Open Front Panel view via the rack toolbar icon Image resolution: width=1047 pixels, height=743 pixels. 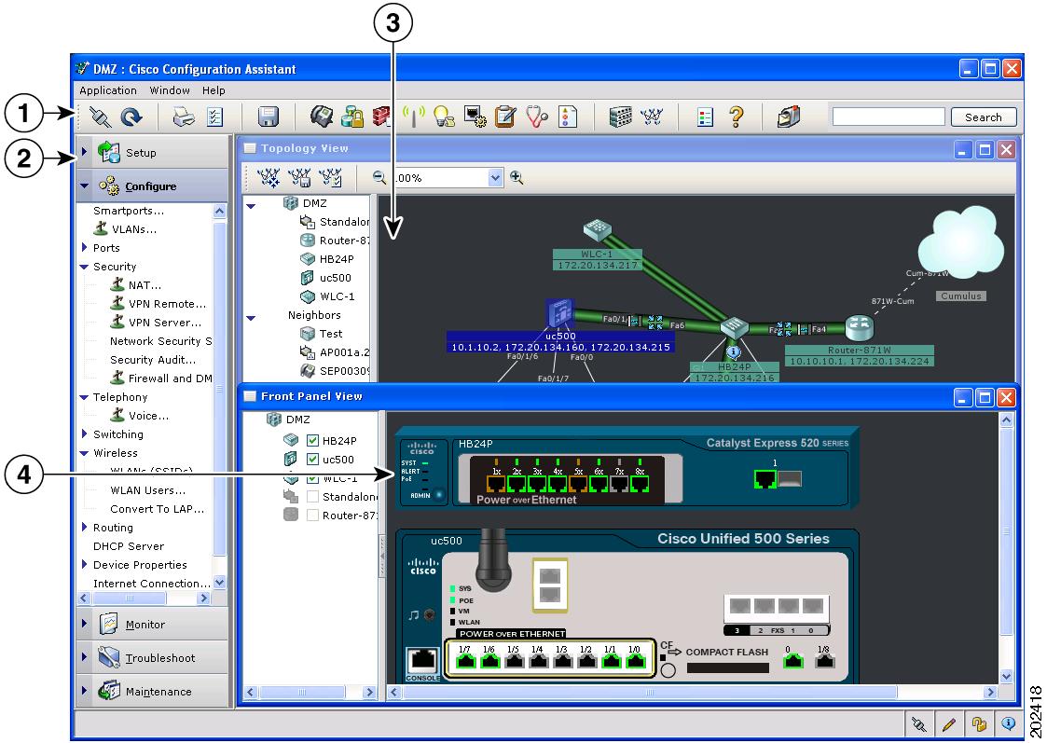[620, 117]
